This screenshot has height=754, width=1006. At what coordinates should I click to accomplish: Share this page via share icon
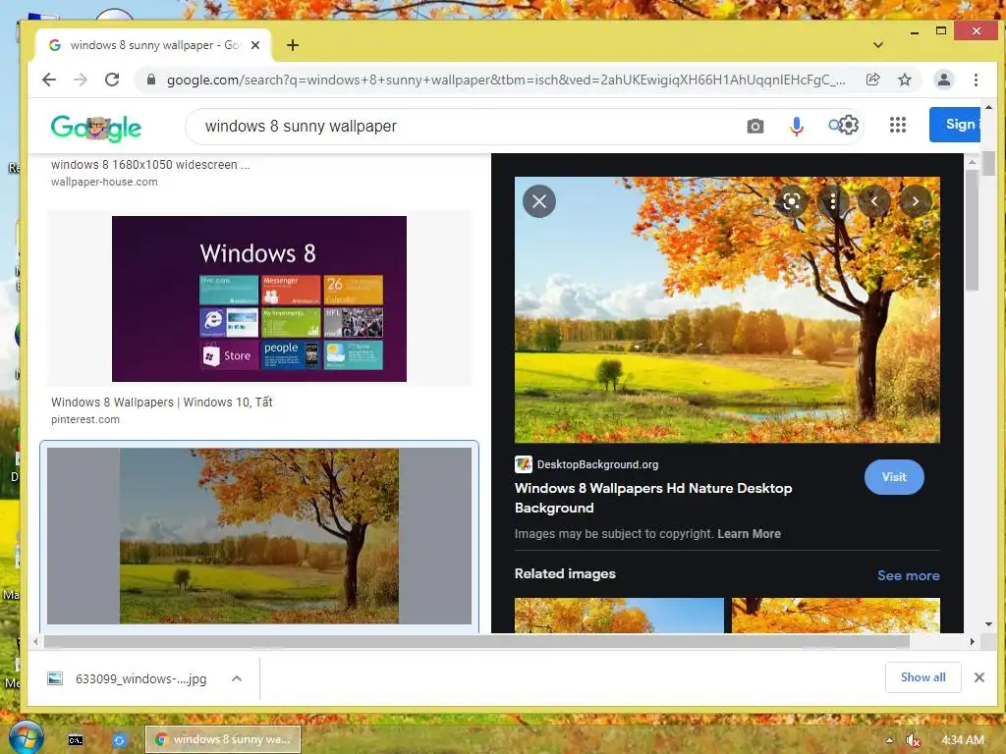872,80
